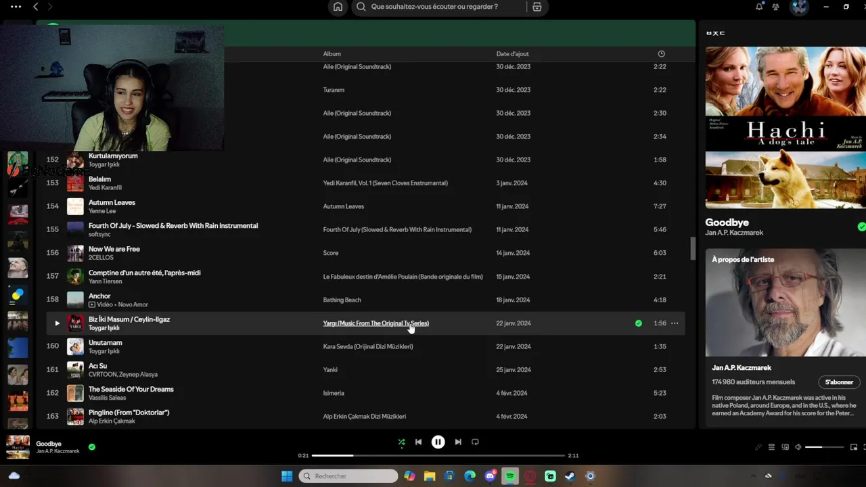Go back with the left arrow
This screenshot has height=487, width=866.
tap(36, 7)
